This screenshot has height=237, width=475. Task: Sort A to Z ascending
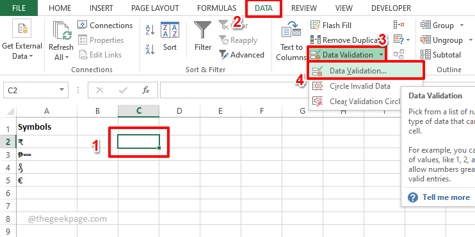coord(150,29)
